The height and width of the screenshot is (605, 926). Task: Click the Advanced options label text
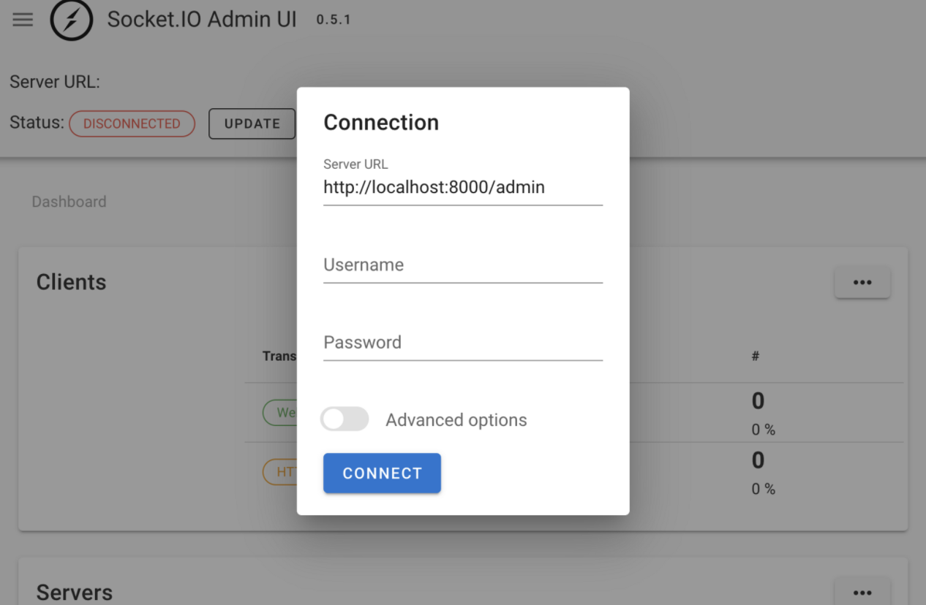(456, 420)
